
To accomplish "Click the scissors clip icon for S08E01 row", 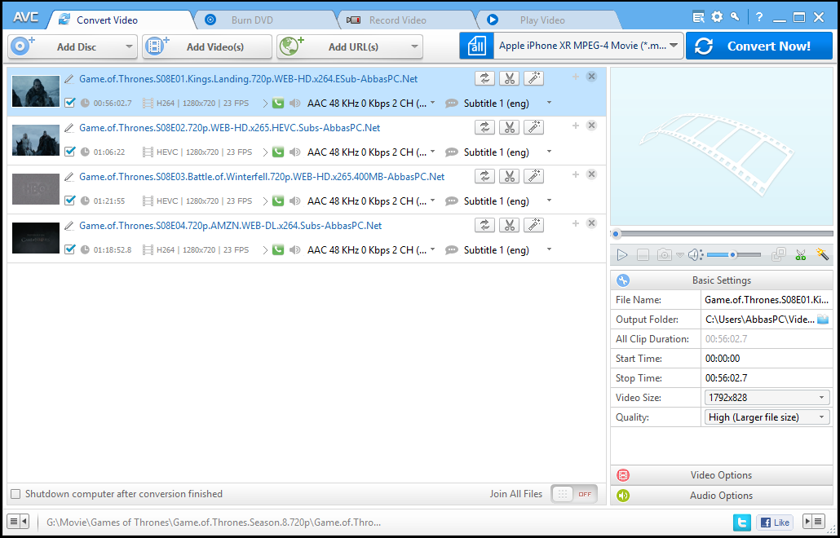I will point(509,78).
